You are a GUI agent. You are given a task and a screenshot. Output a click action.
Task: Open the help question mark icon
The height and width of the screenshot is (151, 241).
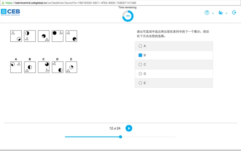tap(207, 12)
